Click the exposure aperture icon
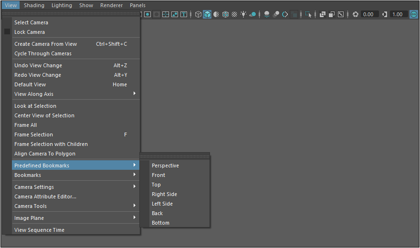Viewport: 420px width, 248px height. pyautogui.click(x=355, y=14)
